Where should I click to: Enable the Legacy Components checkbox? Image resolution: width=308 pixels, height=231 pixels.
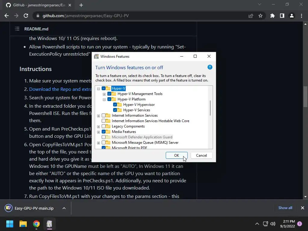[103, 126]
